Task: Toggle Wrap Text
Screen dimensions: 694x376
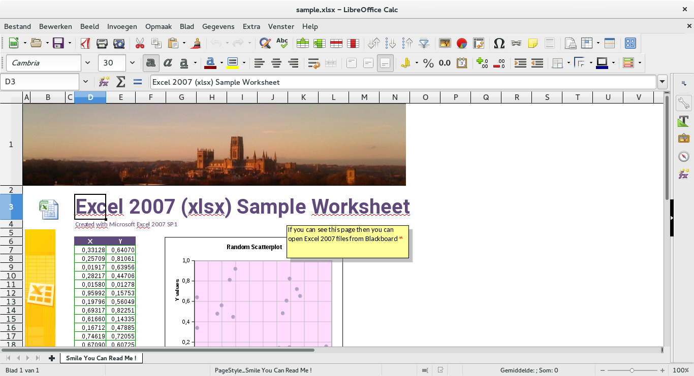Action: [x=314, y=63]
